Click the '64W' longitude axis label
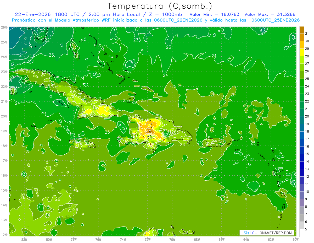 coord(246,239)
